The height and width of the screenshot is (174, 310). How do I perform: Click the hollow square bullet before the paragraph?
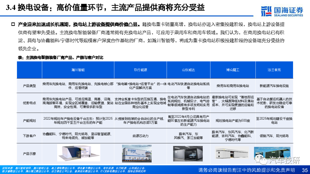click(13, 24)
